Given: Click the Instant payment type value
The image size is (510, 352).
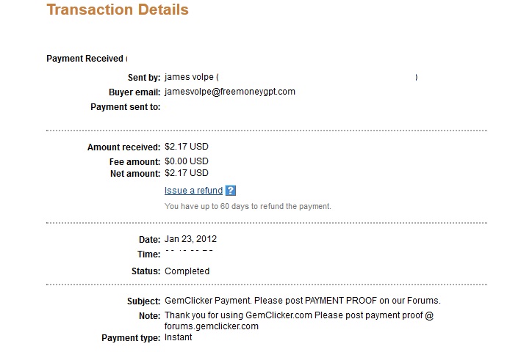Looking at the screenshot, I should point(179,337).
